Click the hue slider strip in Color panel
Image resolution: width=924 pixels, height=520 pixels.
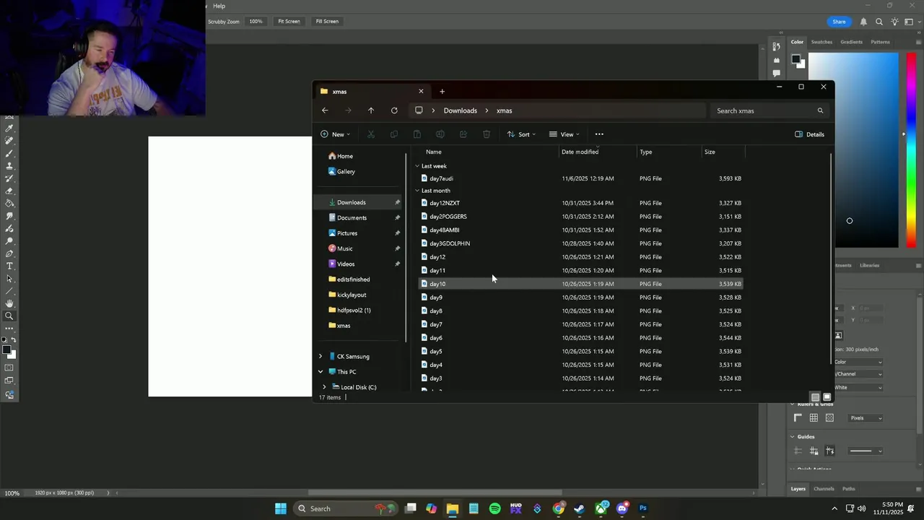(x=911, y=150)
